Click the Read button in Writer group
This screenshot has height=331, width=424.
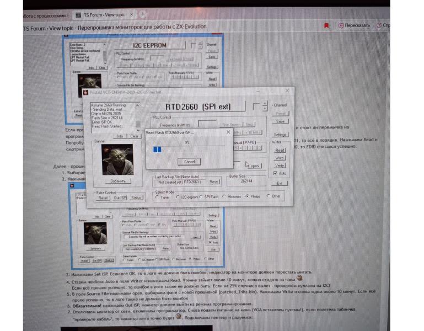(280, 150)
